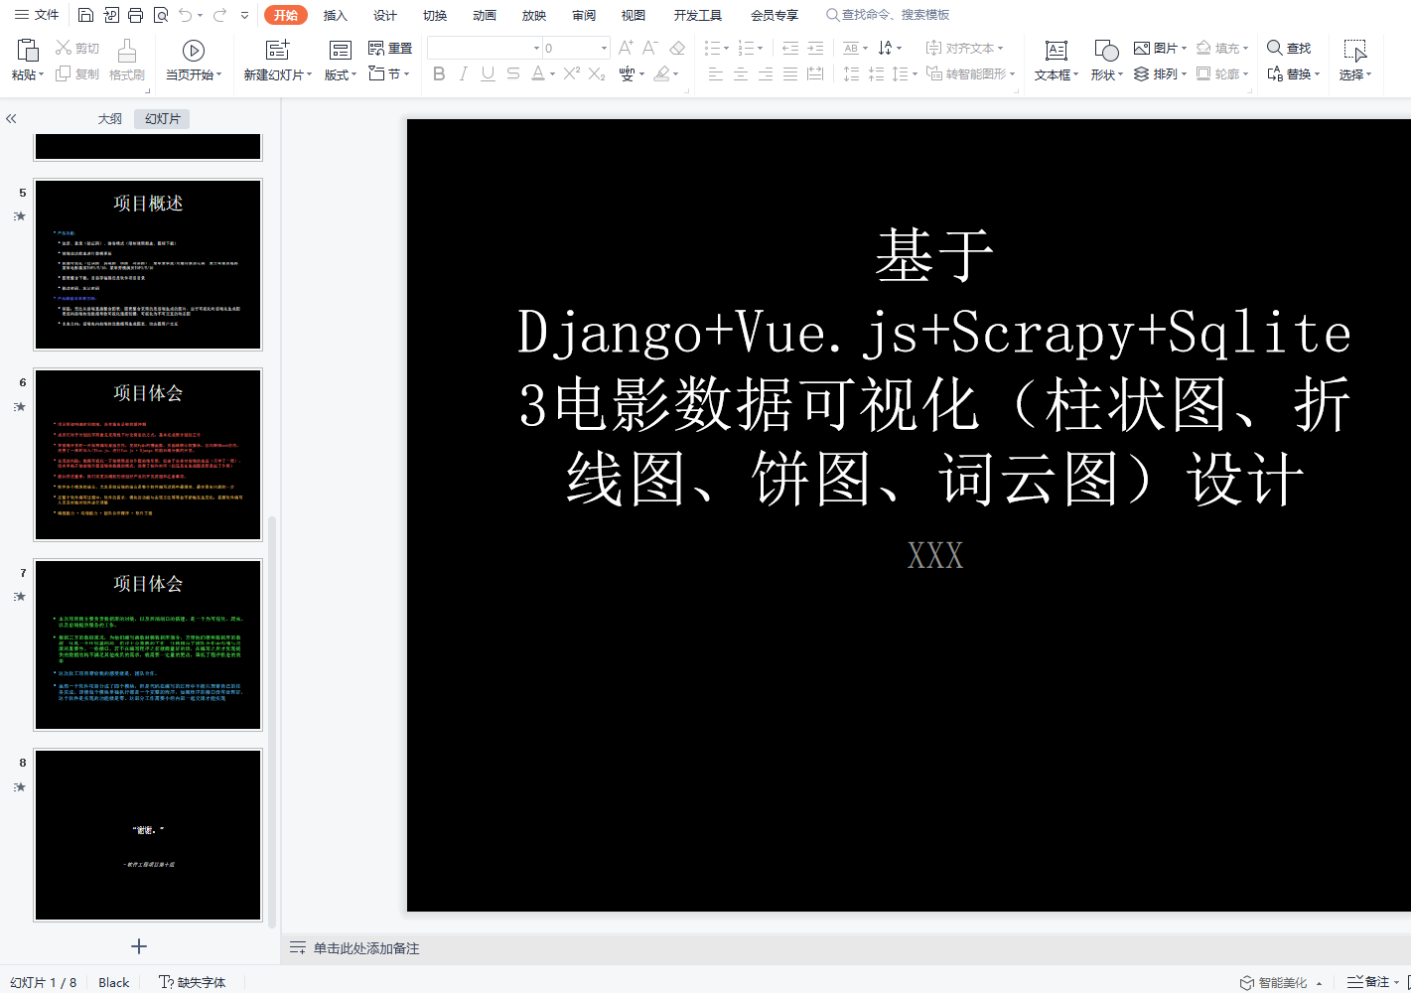Open the Review (审阅) ribbon tab
The image size is (1411, 993).
point(584,15)
